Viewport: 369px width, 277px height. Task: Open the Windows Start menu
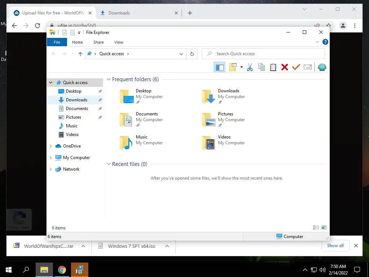pos(9,270)
